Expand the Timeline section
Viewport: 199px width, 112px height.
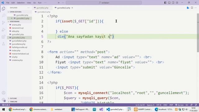(19, 102)
